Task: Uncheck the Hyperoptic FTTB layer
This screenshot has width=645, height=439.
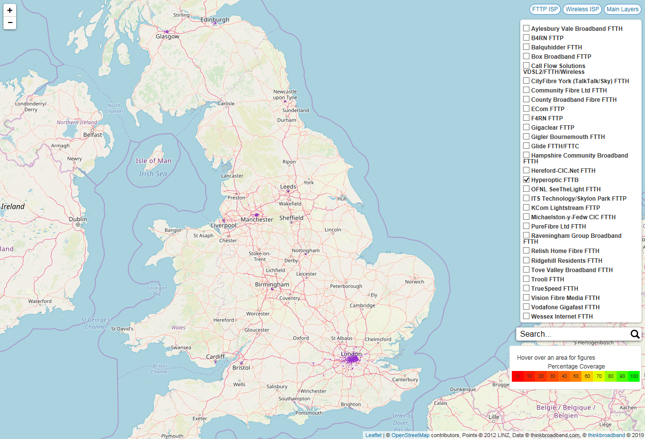Action: [526, 180]
